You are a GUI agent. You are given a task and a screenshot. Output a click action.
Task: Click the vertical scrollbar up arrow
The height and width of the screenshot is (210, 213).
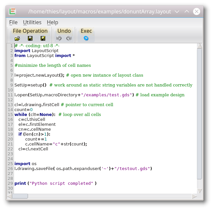200,46
